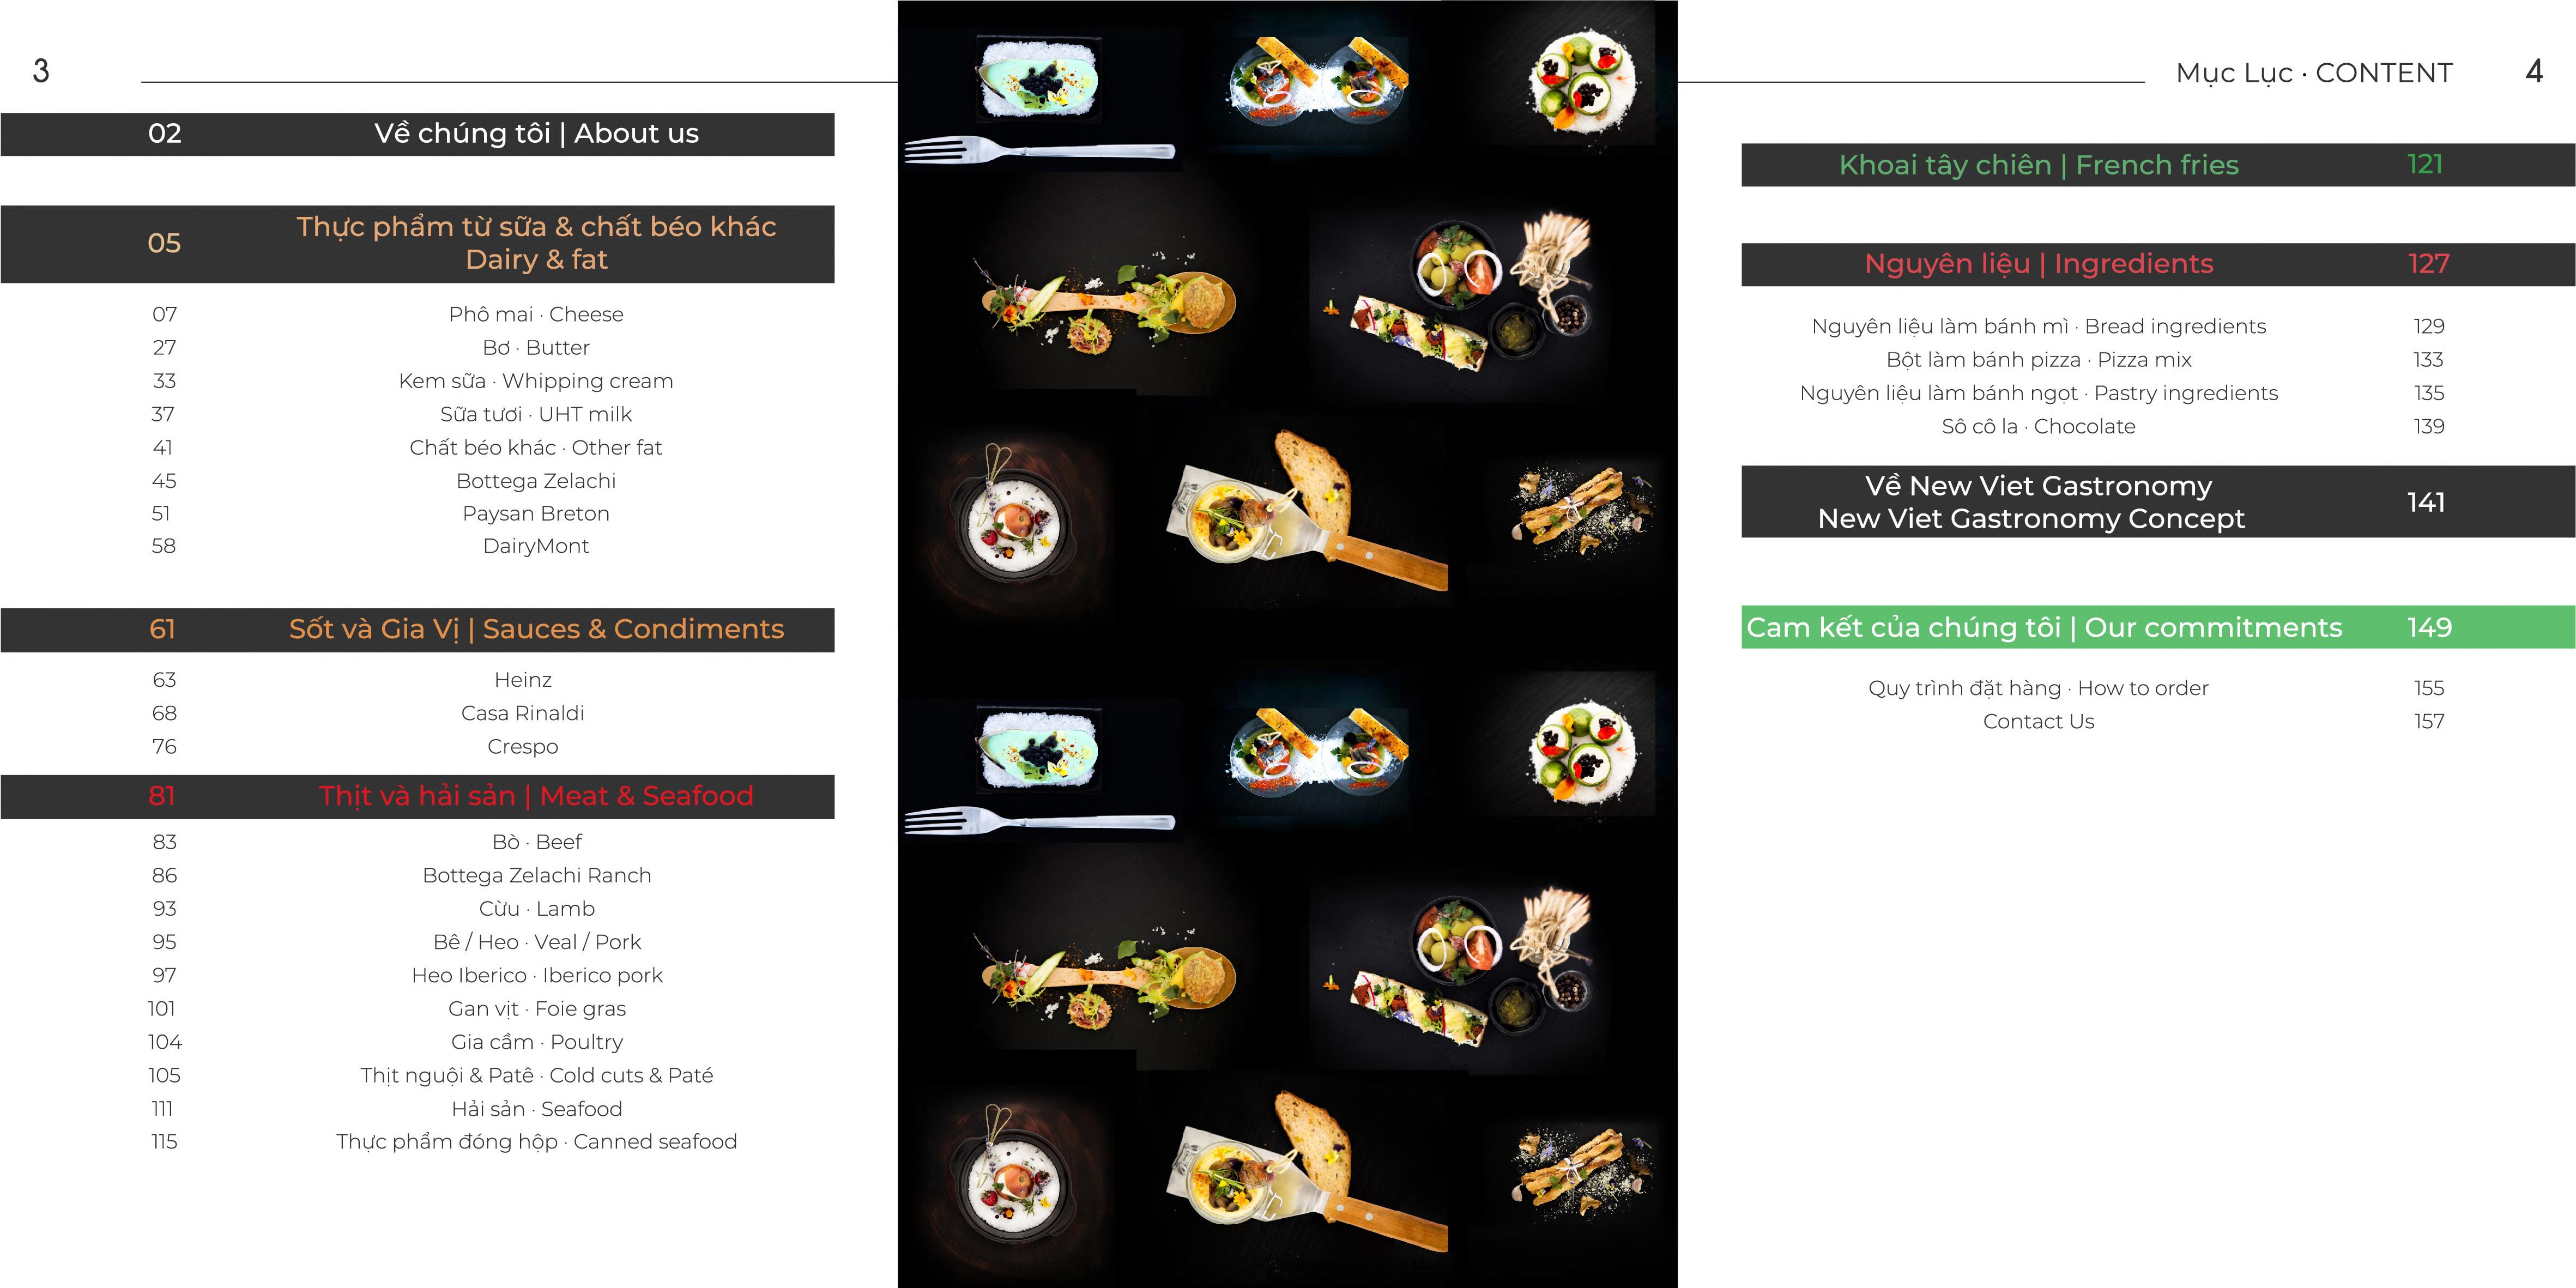Open the Bơ · Butter entry
2576x1288 pixels.
(536, 348)
